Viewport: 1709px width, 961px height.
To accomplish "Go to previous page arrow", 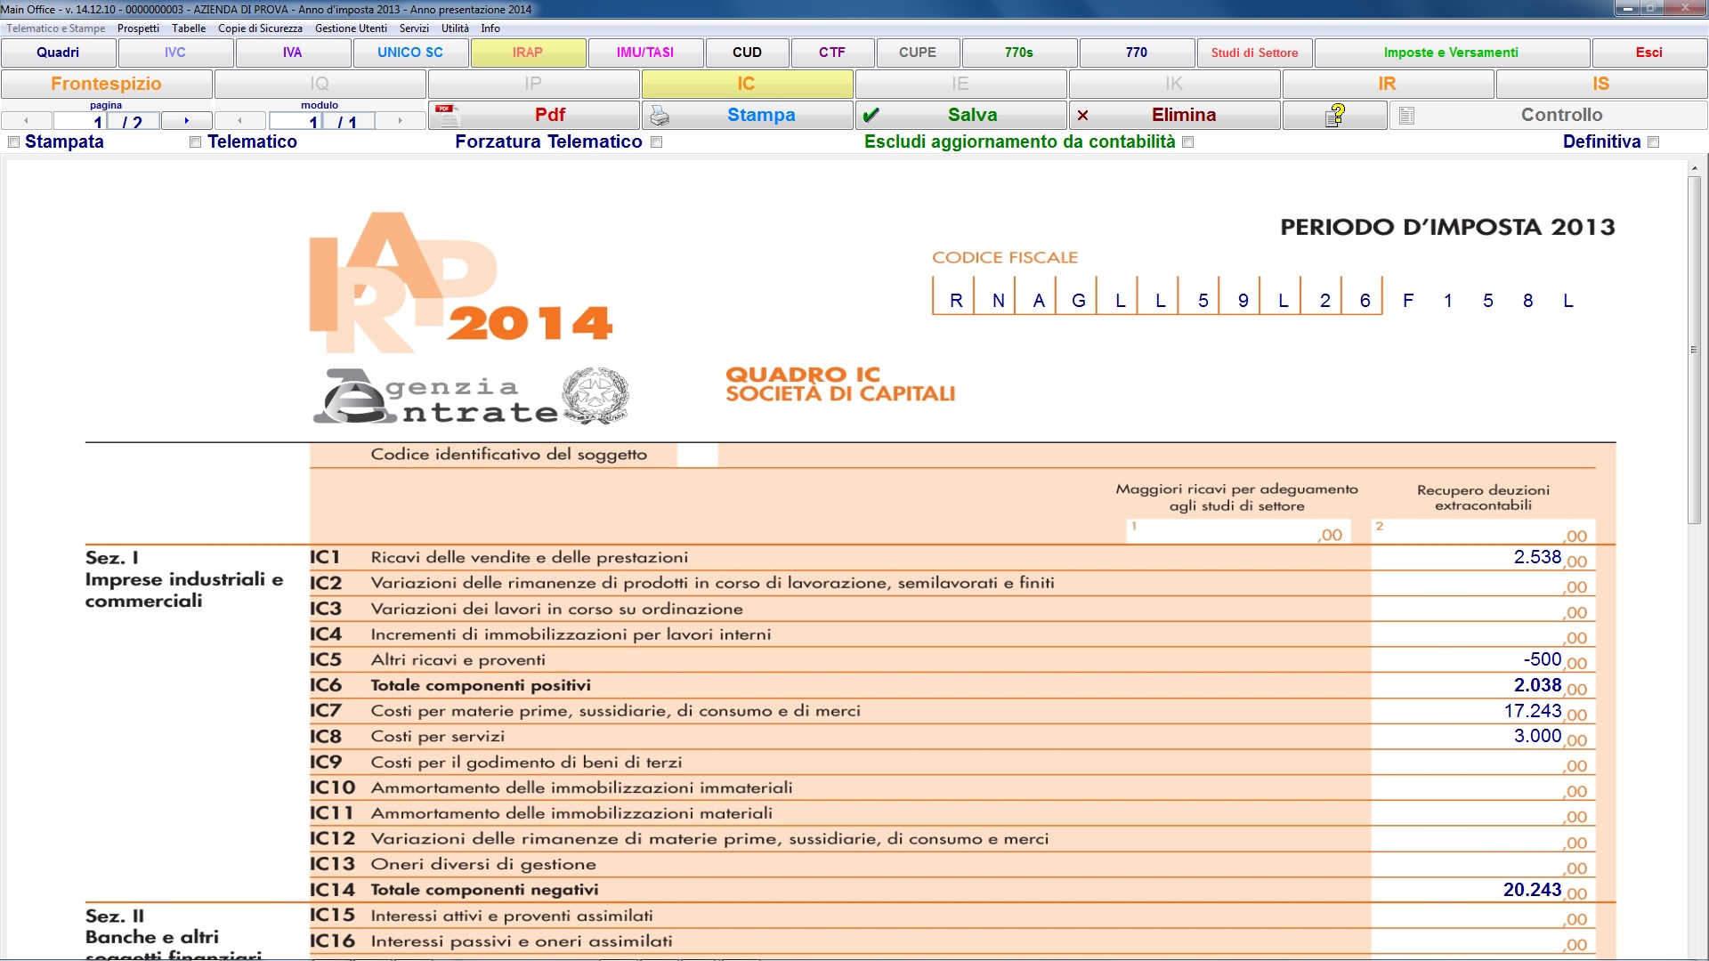I will click(27, 120).
